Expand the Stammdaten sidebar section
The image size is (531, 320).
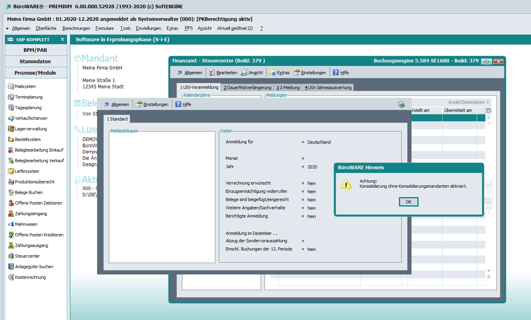pyautogui.click(x=35, y=62)
